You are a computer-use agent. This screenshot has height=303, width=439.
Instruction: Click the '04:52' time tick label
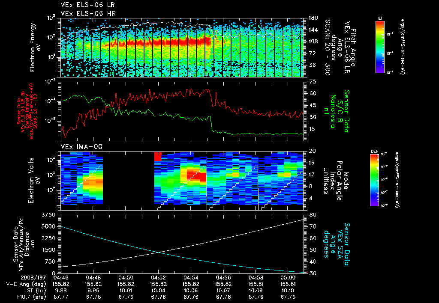[x=158, y=278]
